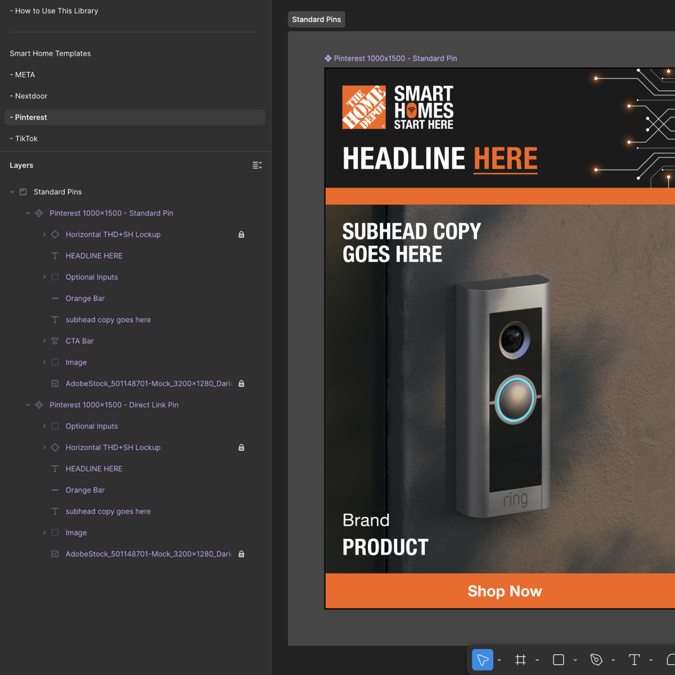Image resolution: width=675 pixels, height=675 pixels.
Task: Click component icon of Pinterest Standard Pin layer
Action: tap(39, 213)
